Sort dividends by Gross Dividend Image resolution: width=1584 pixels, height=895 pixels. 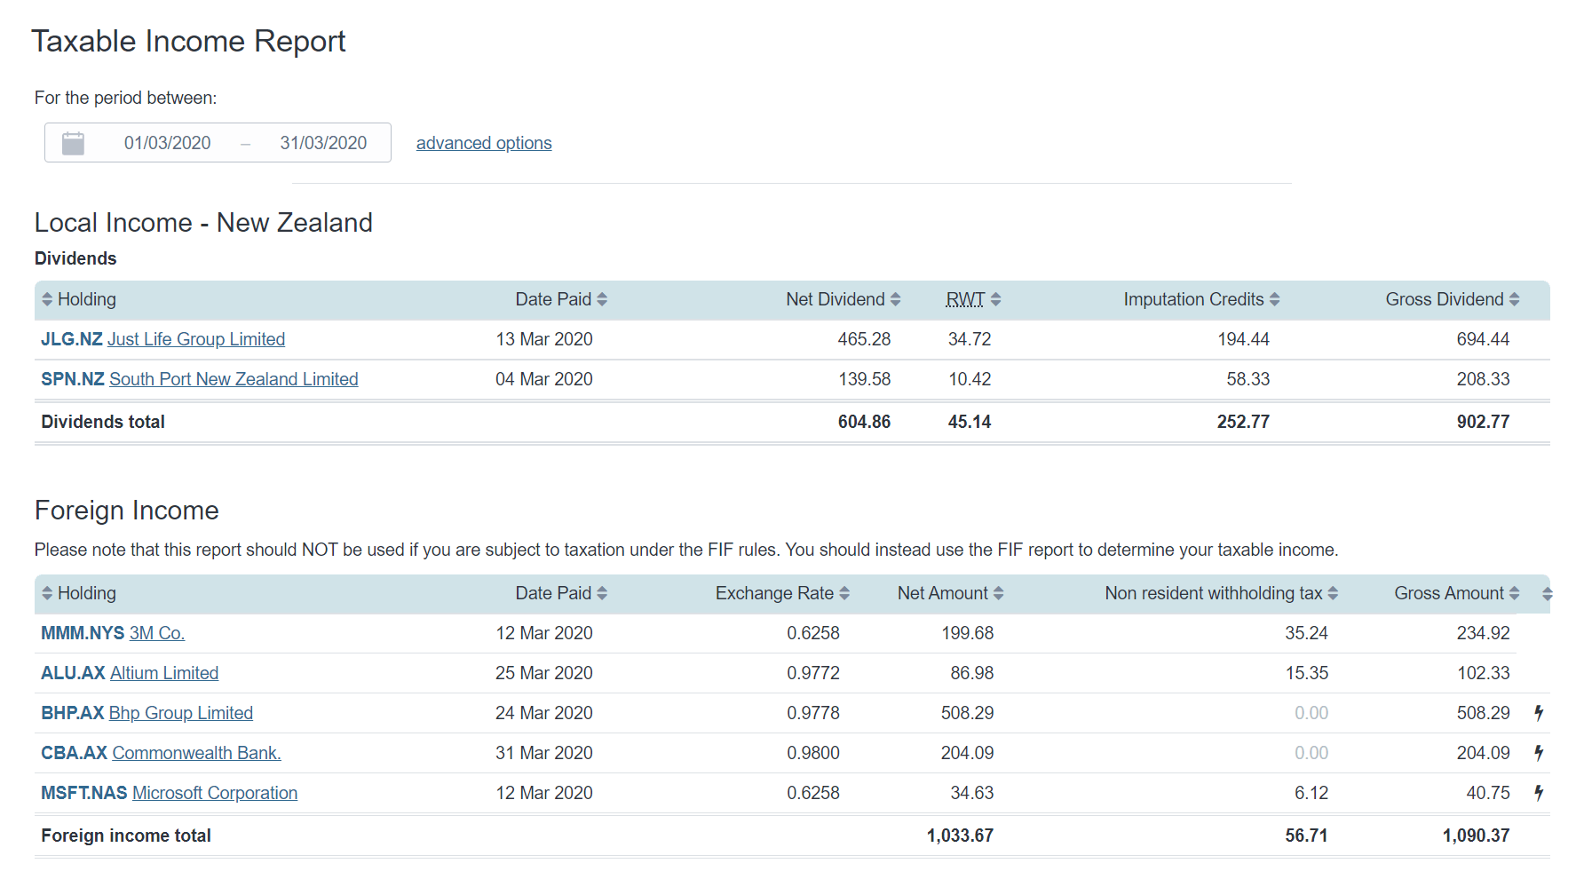pyautogui.click(x=1453, y=299)
